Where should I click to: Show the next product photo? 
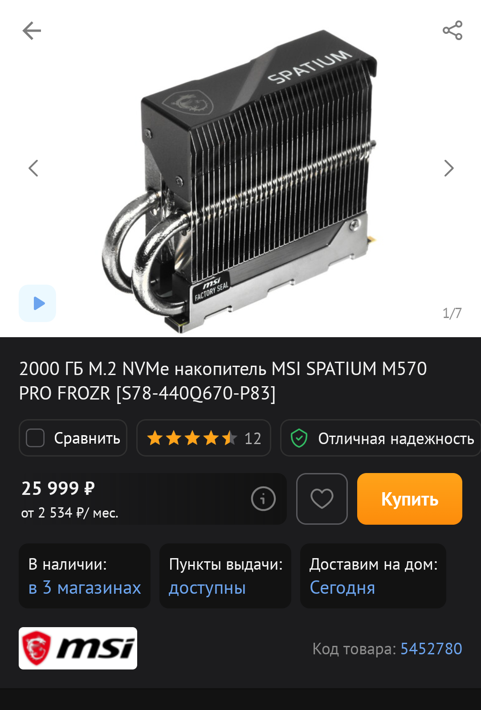pos(448,168)
